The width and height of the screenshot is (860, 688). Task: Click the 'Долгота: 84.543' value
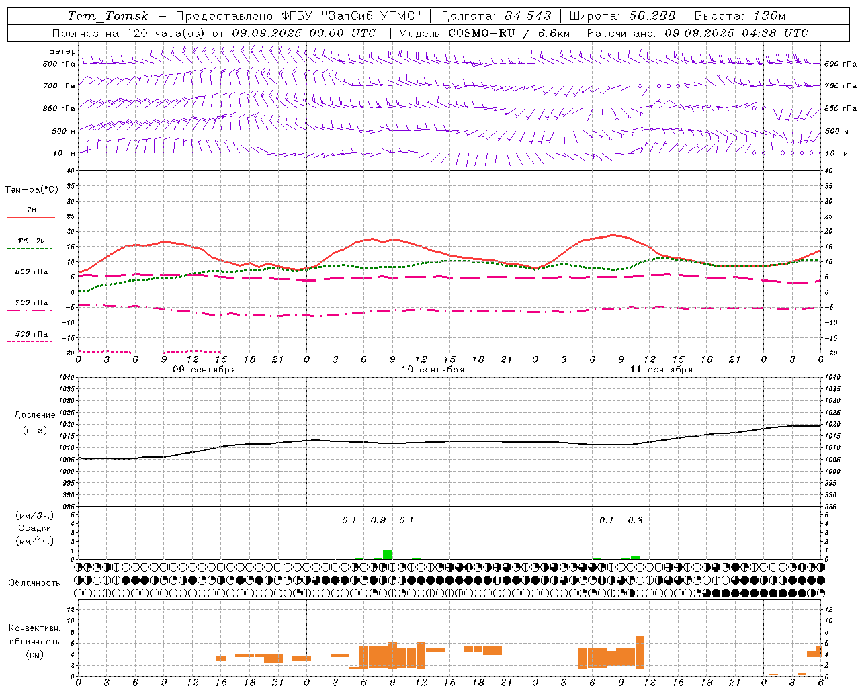pyautogui.click(x=496, y=16)
